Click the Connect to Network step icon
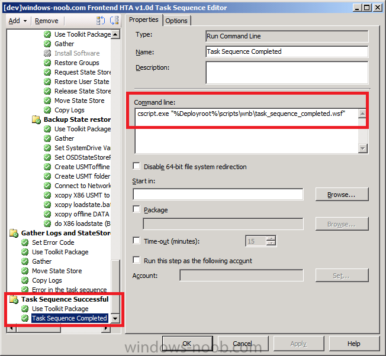 point(47,186)
